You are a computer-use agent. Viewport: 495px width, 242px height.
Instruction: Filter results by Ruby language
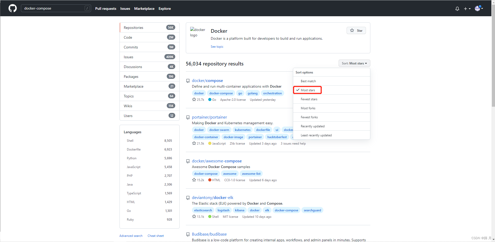[x=149, y=220]
